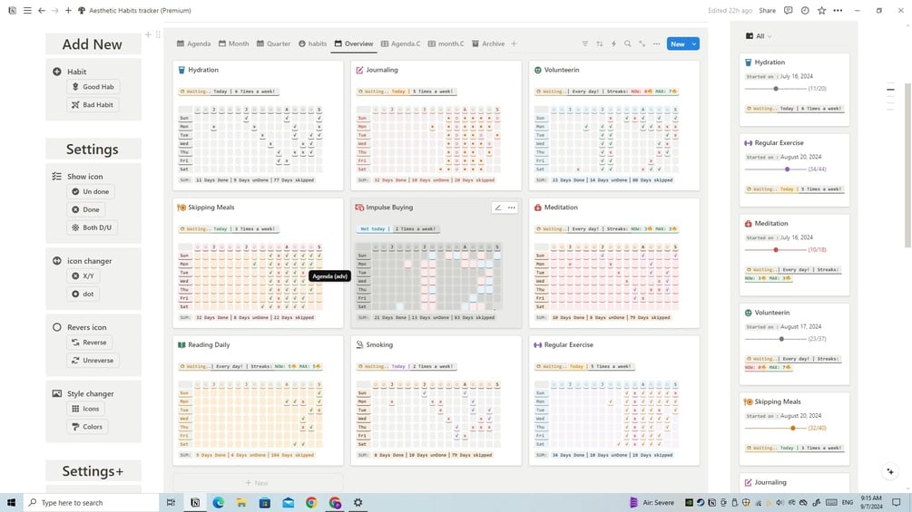Click the taskbar search box
This screenshot has width=912, height=512.
pos(92,503)
